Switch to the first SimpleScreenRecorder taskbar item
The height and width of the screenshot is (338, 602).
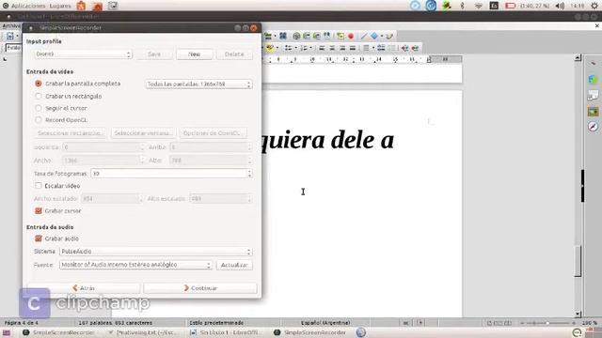pos(58,332)
